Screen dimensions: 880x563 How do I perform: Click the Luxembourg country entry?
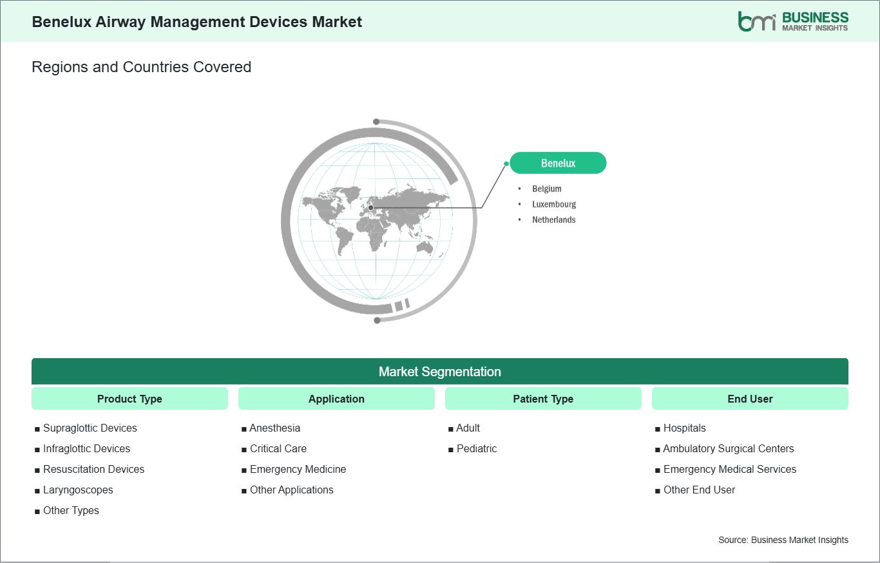click(x=554, y=204)
